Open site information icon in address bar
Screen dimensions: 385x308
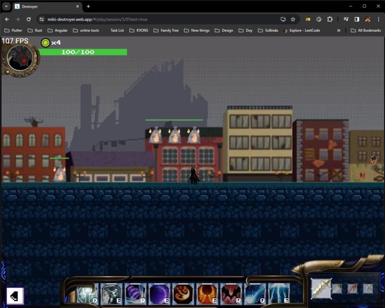42,19
